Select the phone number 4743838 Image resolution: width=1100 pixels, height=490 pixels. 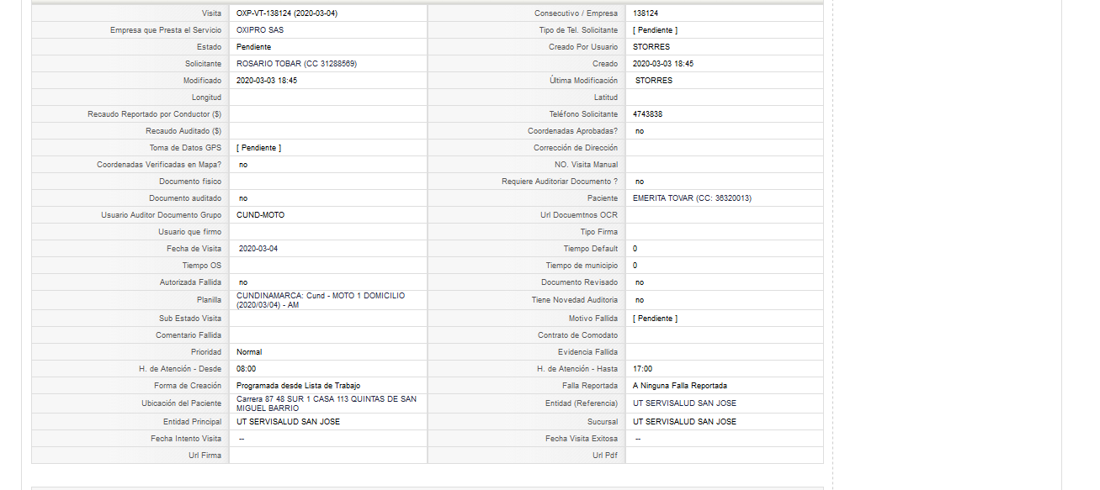(x=647, y=114)
